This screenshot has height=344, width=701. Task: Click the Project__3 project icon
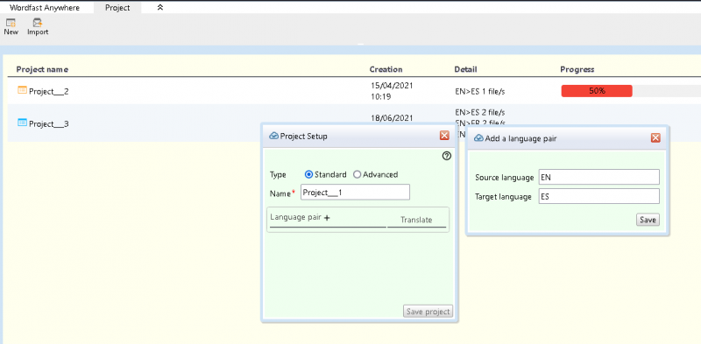[23, 123]
